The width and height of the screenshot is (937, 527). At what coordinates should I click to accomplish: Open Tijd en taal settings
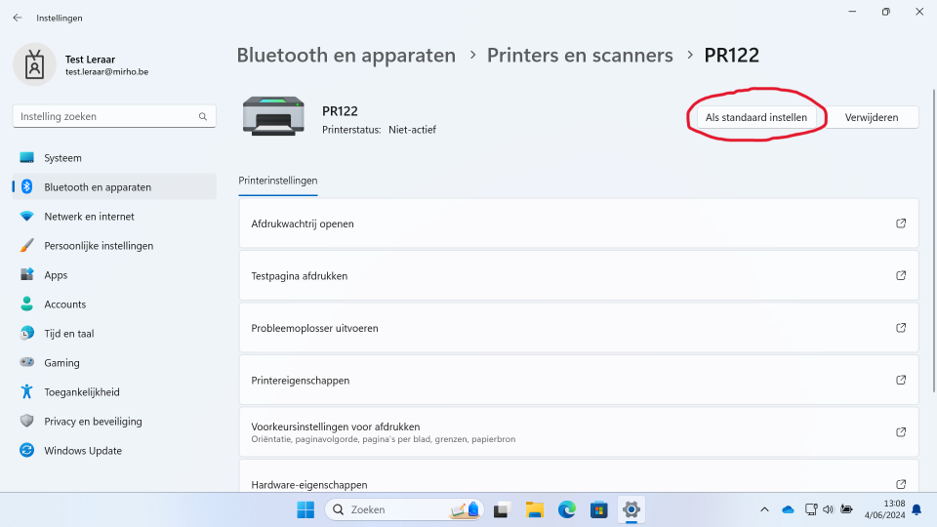point(68,334)
